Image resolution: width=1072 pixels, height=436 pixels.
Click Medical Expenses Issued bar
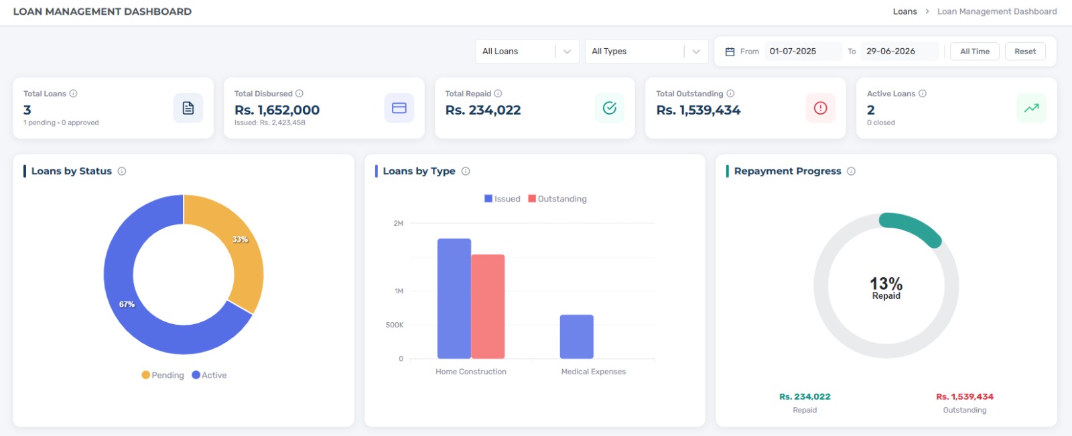pyautogui.click(x=577, y=337)
